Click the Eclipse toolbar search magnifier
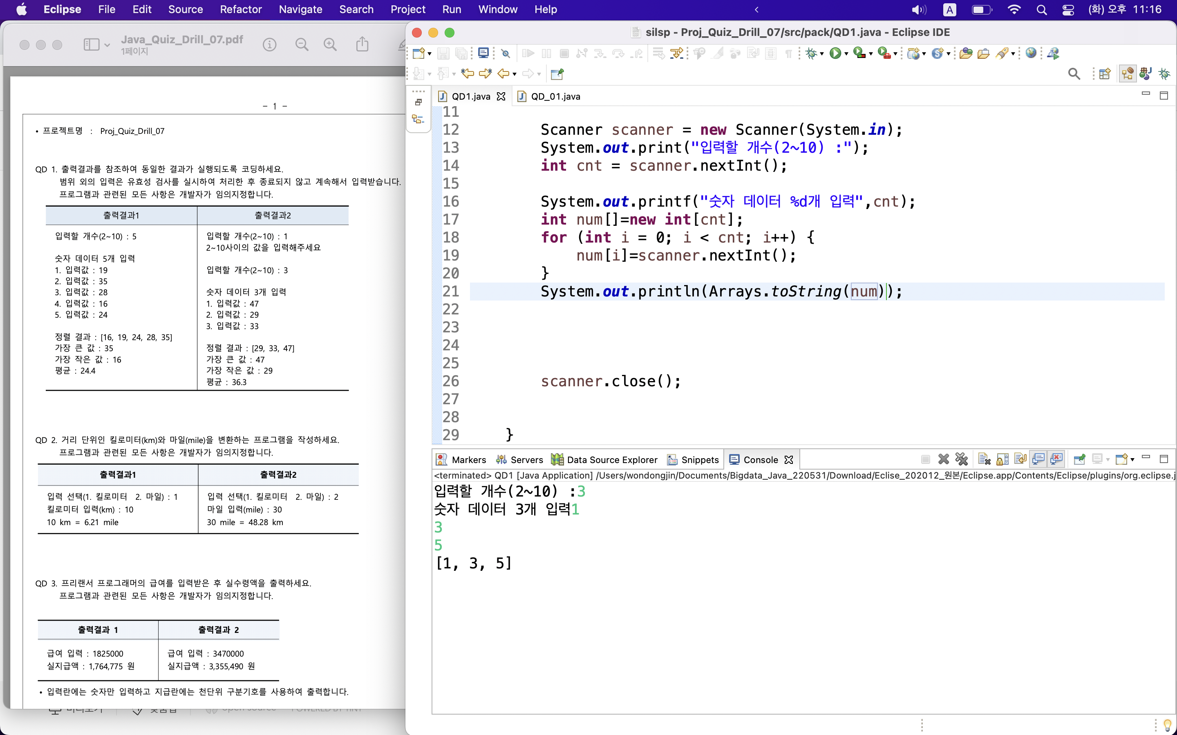This screenshot has height=735, width=1177. 1074,74
